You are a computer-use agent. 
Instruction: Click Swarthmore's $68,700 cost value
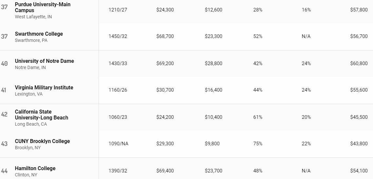165,36
